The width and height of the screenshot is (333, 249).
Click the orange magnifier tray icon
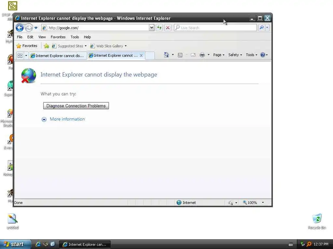tap(309, 244)
